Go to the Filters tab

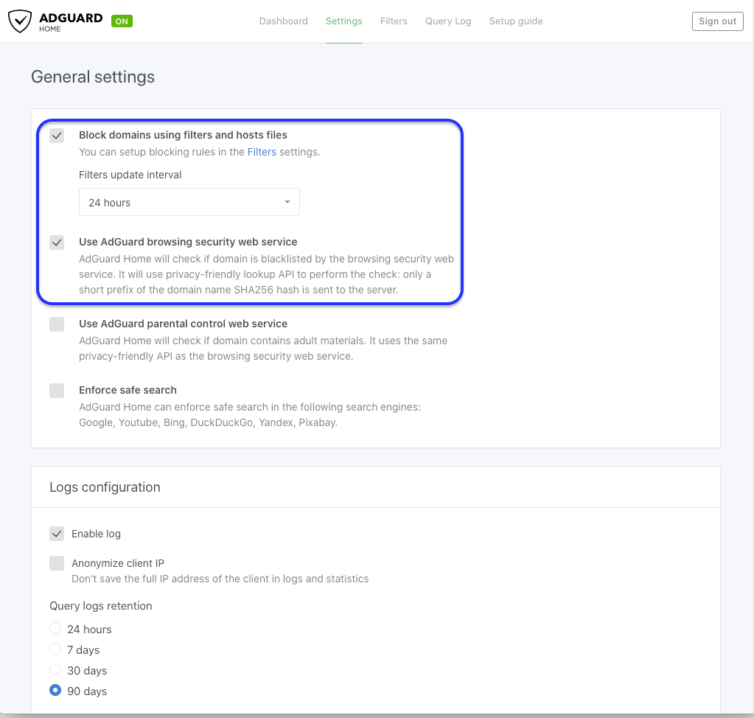click(x=394, y=21)
